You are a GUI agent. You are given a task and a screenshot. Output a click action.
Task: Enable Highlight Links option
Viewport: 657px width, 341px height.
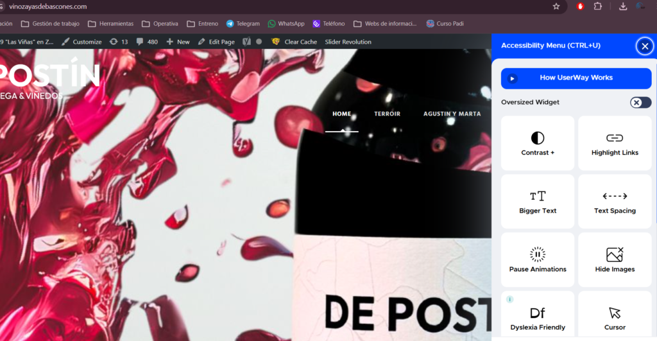click(x=614, y=143)
